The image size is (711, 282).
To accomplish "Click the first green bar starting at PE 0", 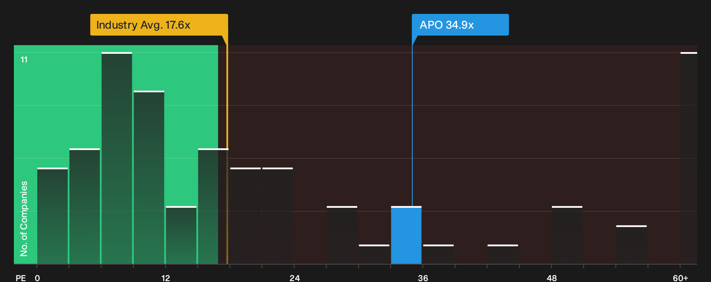I will click(x=52, y=216).
